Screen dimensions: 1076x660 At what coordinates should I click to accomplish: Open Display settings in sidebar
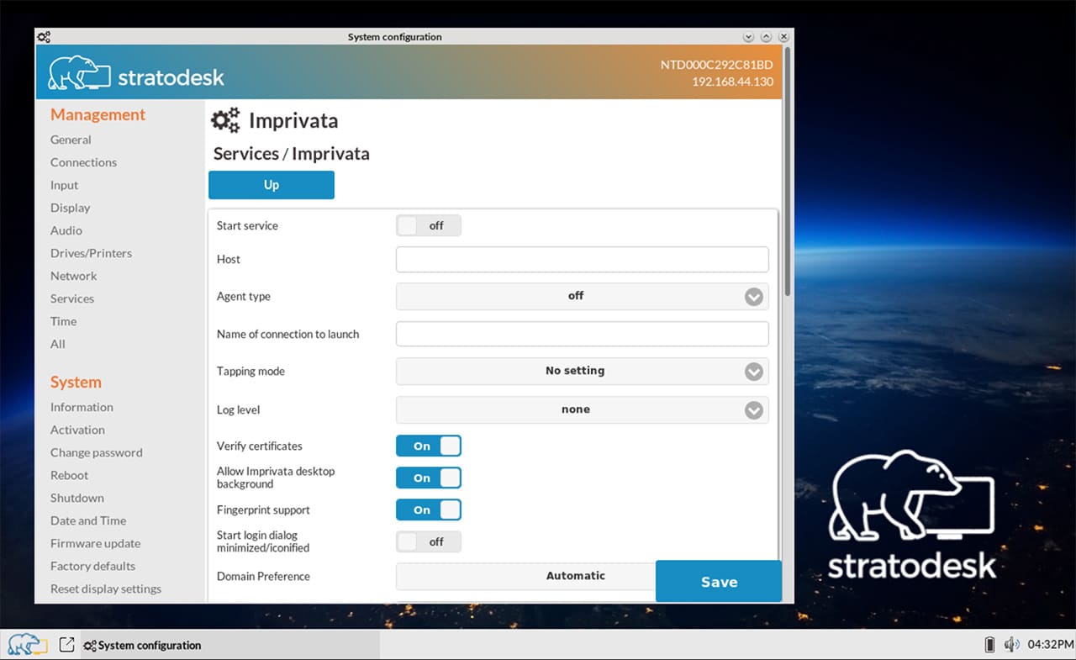coord(70,208)
